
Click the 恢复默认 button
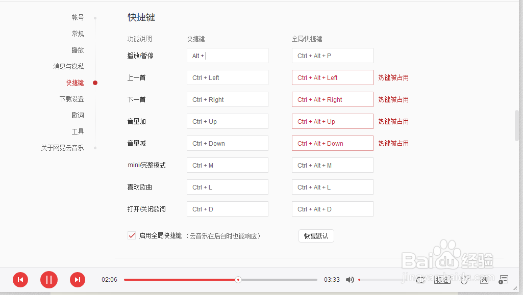click(316, 236)
